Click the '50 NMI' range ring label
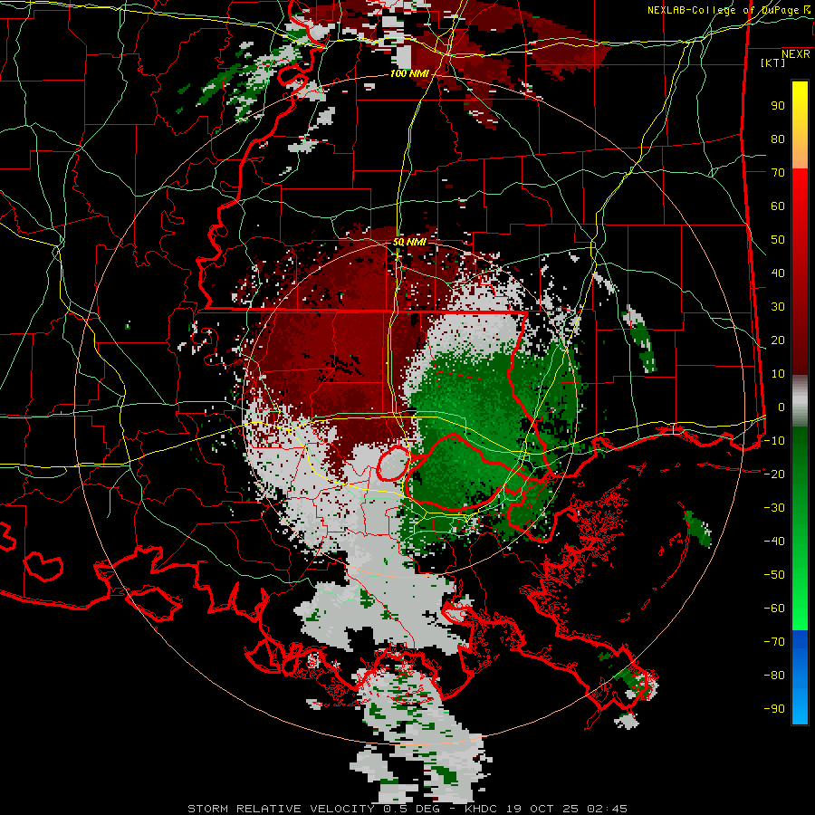The image size is (815, 815). tap(409, 242)
